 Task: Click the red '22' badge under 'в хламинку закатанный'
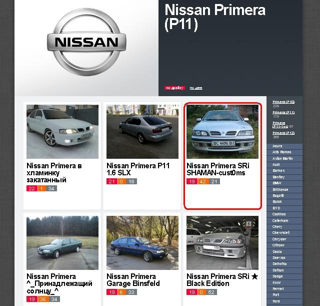pyautogui.click(x=32, y=188)
